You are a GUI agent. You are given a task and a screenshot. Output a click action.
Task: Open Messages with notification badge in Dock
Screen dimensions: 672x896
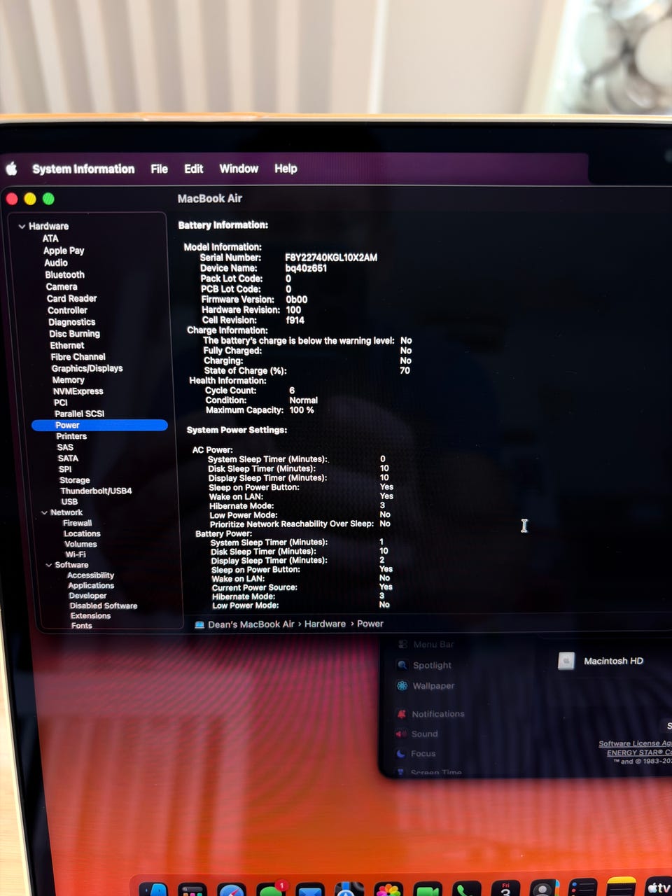click(x=271, y=889)
